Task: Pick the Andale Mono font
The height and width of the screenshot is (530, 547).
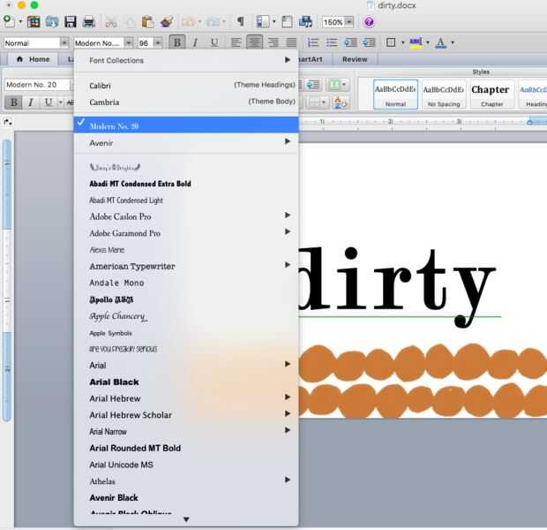Action: coord(186,283)
